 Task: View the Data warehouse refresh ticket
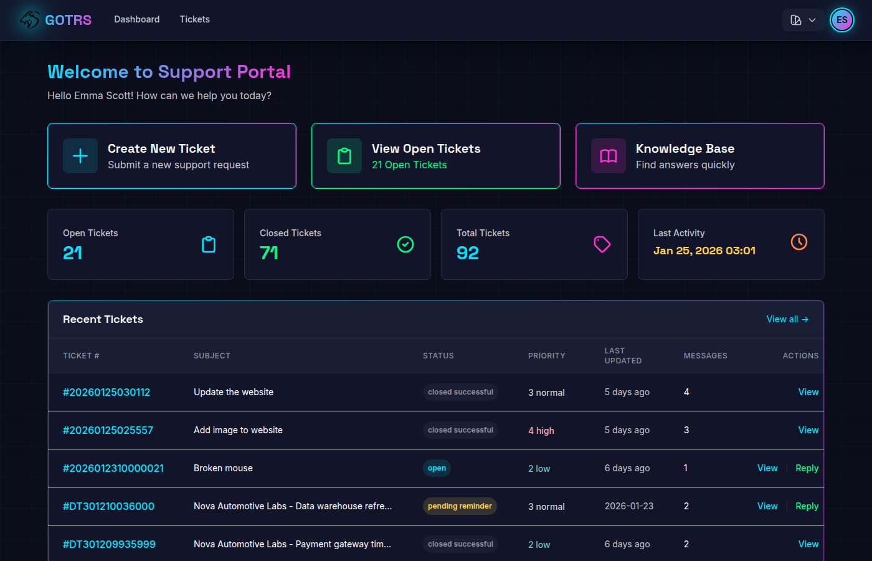[x=767, y=506]
